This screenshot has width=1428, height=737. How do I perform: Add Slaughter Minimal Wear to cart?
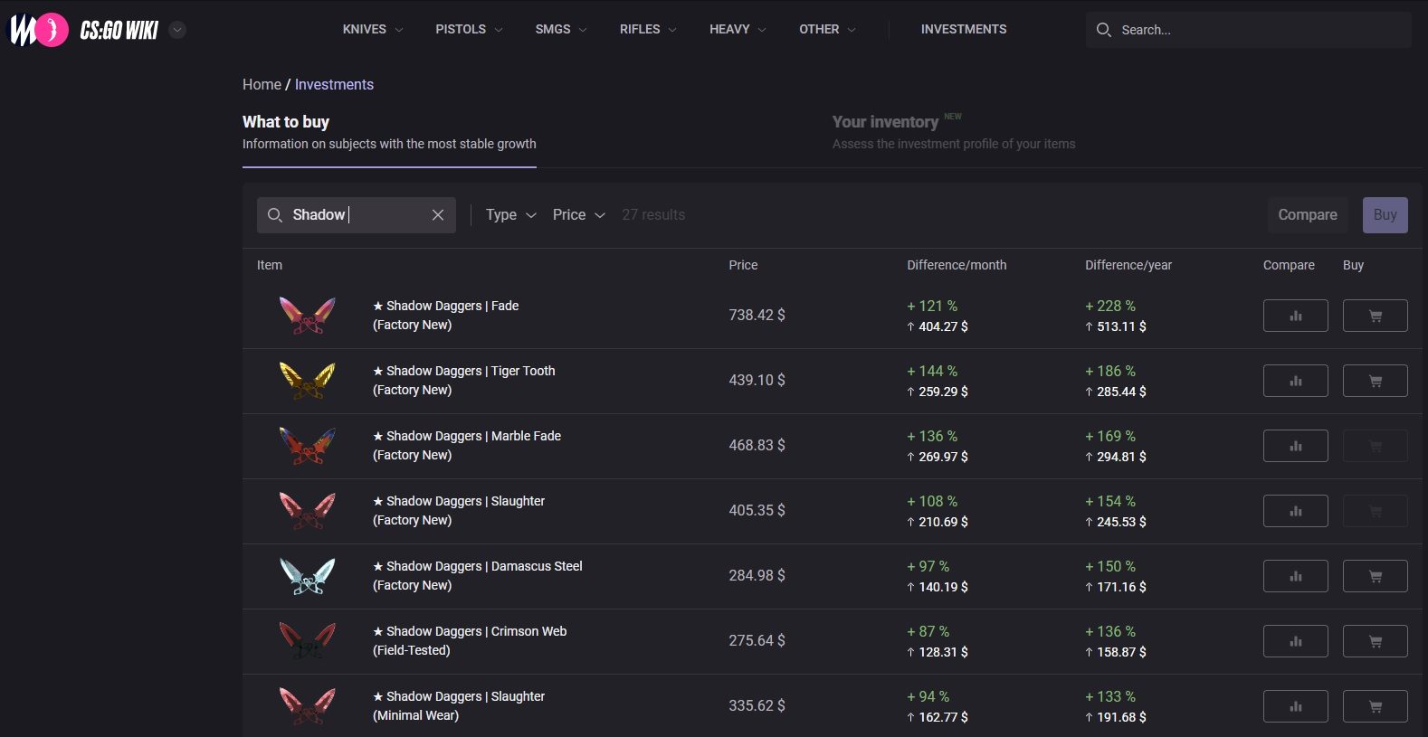pos(1375,706)
